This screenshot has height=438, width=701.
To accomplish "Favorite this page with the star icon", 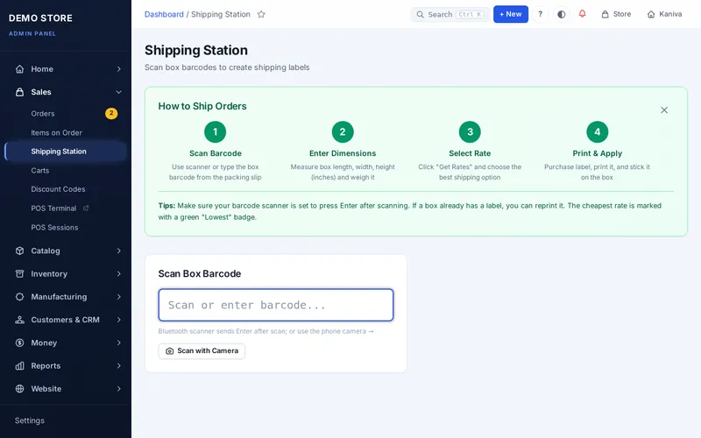I will point(261,14).
